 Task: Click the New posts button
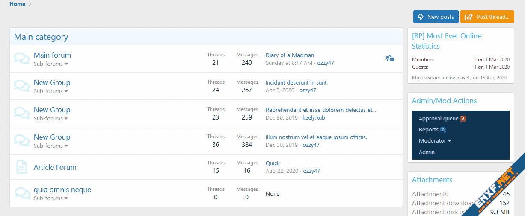[x=436, y=17]
